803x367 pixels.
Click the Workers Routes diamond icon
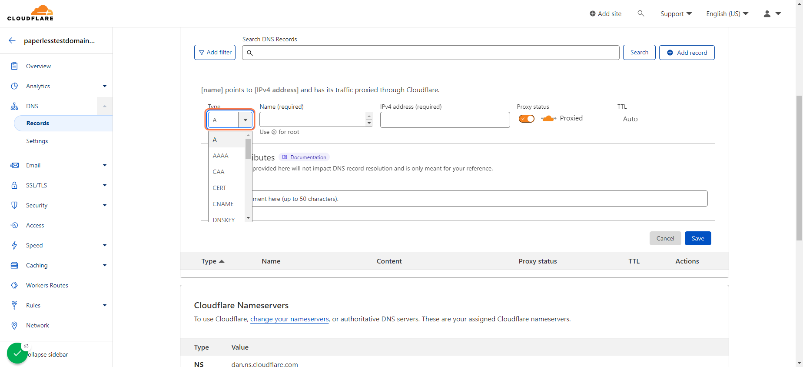pos(14,285)
